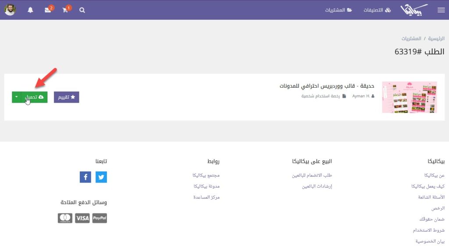Open product title حديقة - قالب ووردبريس

pyautogui.click(x=327, y=86)
